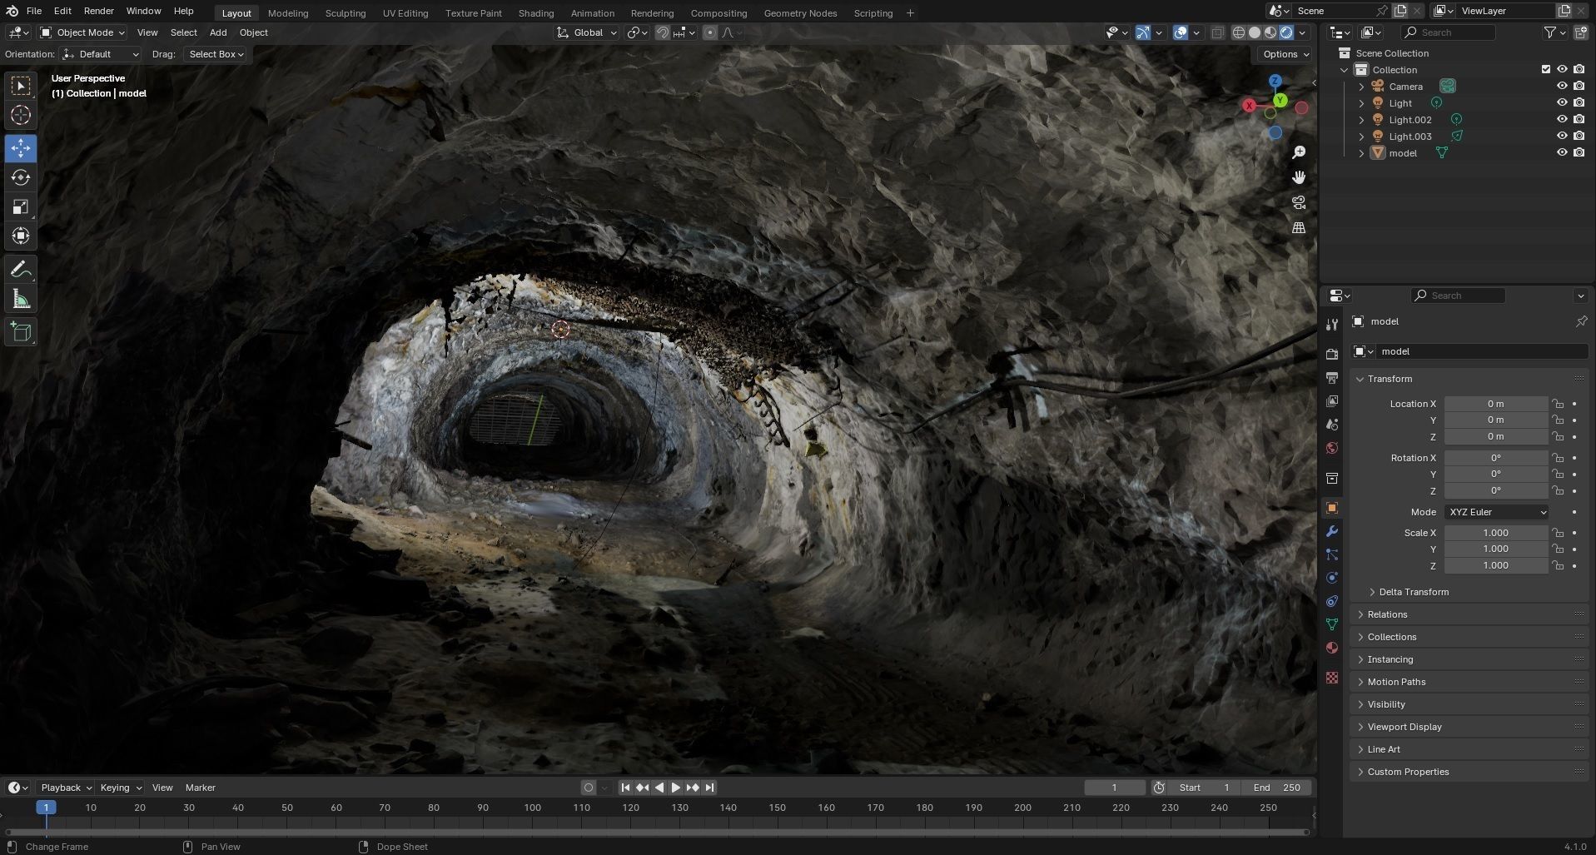Switch to the Geometry Nodes workspace tab
1596x855 pixels.
pos(800,13)
